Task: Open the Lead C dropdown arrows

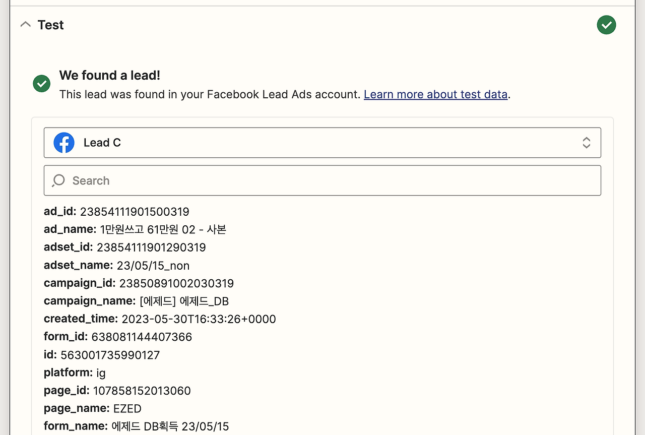Action: point(586,143)
